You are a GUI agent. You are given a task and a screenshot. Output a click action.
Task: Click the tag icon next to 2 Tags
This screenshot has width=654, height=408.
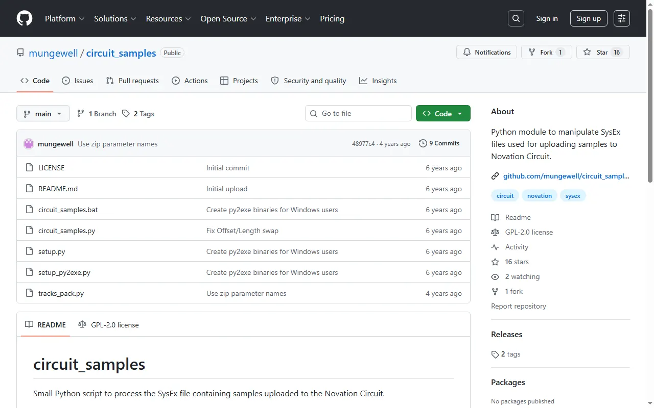coord(126,113)
